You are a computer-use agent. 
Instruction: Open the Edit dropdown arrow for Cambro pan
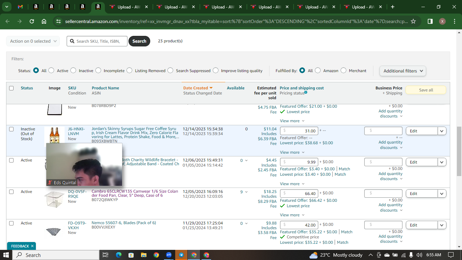[x=442, y=194]
